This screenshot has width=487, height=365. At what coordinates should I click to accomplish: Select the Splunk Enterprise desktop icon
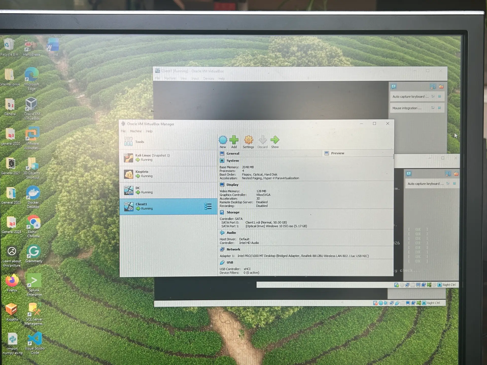(x=34, y=285)
